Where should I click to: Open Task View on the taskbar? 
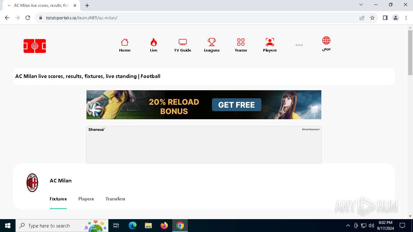(116, 226)
